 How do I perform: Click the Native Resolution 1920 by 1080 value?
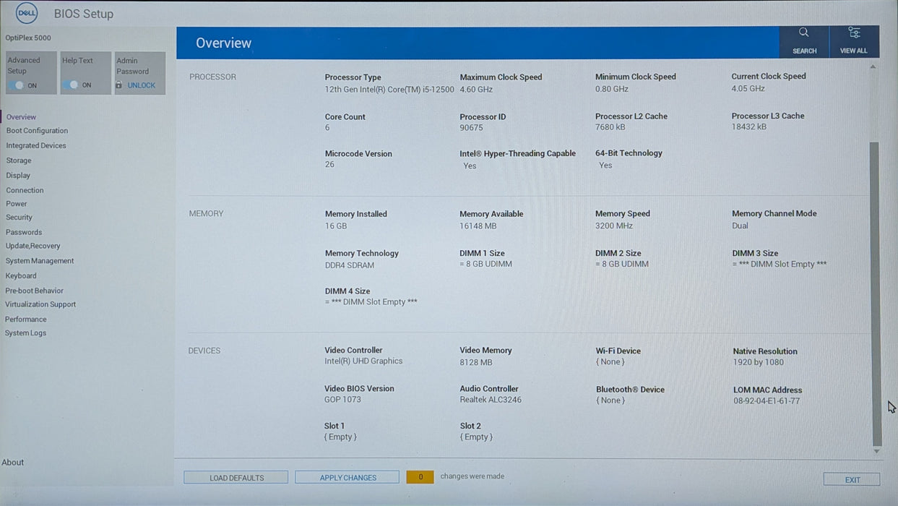click(x=758, y=363)
